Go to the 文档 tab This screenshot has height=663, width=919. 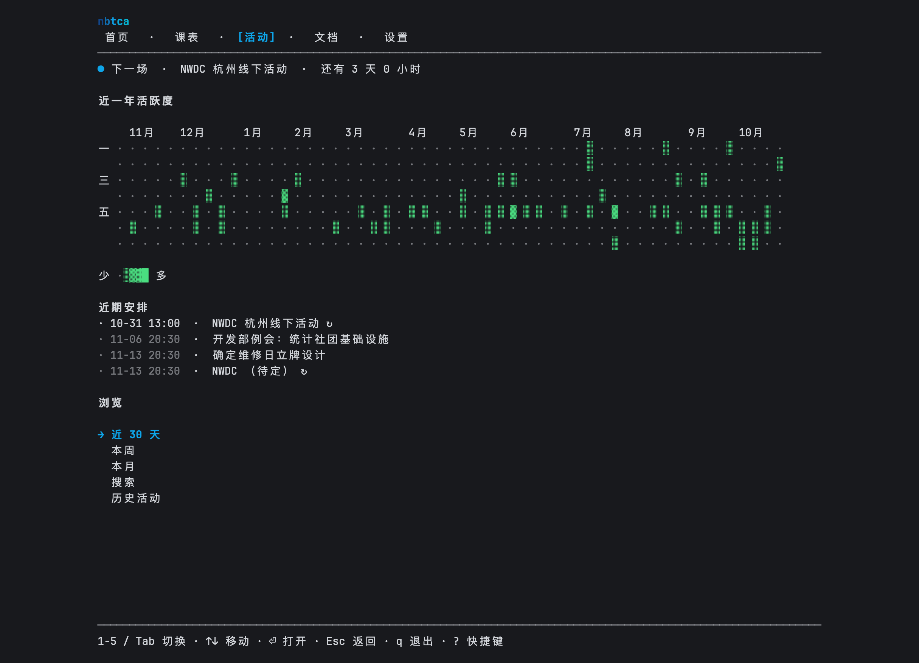click(326, 37)
